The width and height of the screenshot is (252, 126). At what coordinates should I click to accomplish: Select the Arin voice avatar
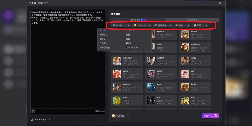click(x=185, y=74)
